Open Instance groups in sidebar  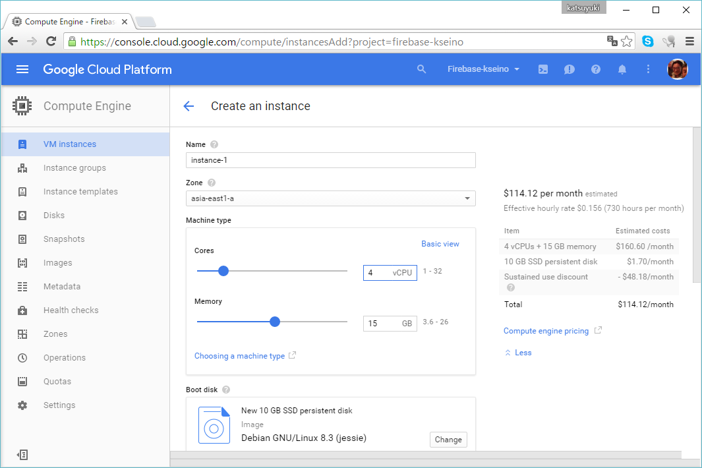pos(86,168)
